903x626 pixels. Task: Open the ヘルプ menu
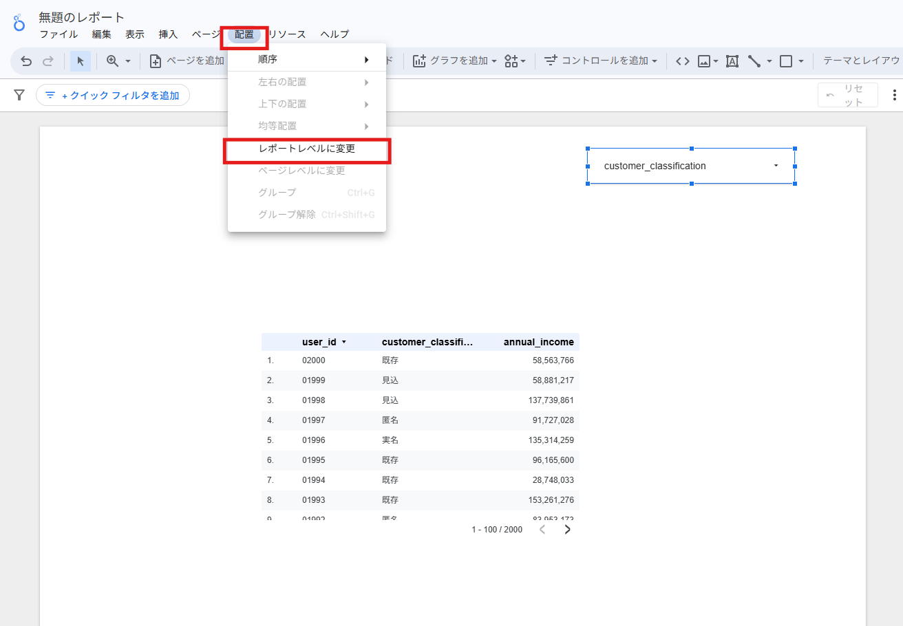click(x=334, y=34)
